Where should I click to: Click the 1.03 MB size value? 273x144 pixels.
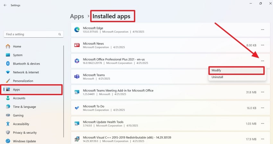pyautogui.click(x=251, y=124)
